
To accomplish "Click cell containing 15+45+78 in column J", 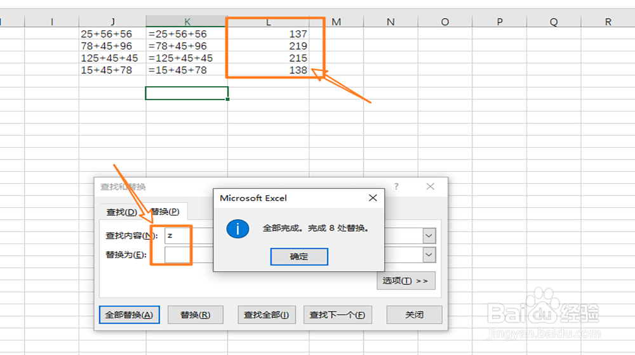I will [x=112, y=70].
